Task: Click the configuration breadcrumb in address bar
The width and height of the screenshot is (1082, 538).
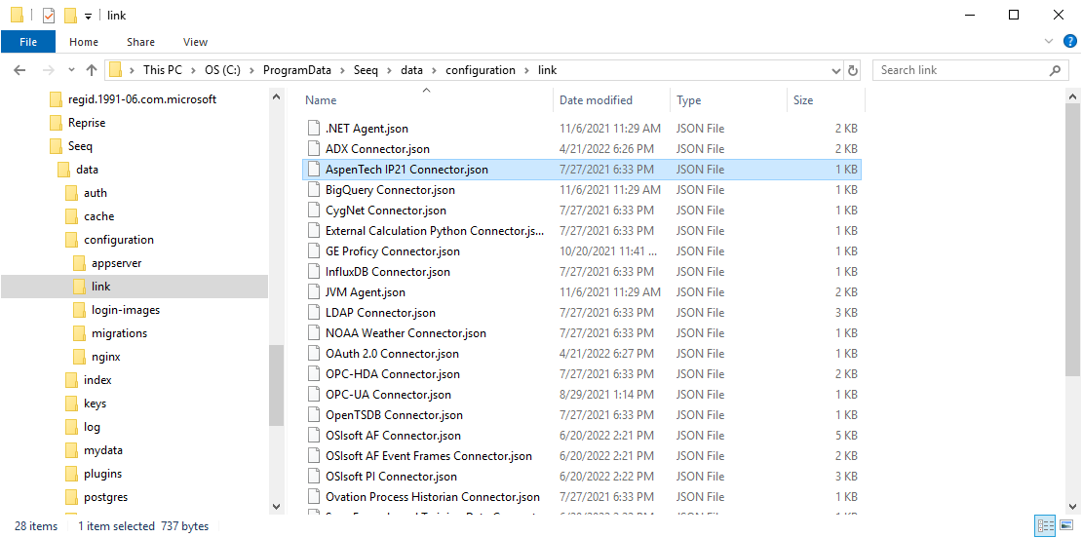Action: (x=481, y=70)
